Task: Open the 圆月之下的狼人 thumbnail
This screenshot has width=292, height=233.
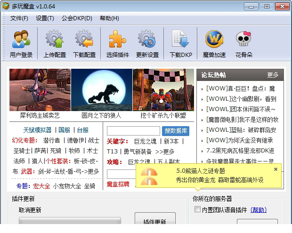Action: pyautogui.click(x=102, y=90)
